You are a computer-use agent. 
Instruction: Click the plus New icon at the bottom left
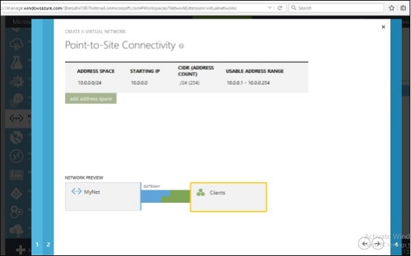(21, 250)
